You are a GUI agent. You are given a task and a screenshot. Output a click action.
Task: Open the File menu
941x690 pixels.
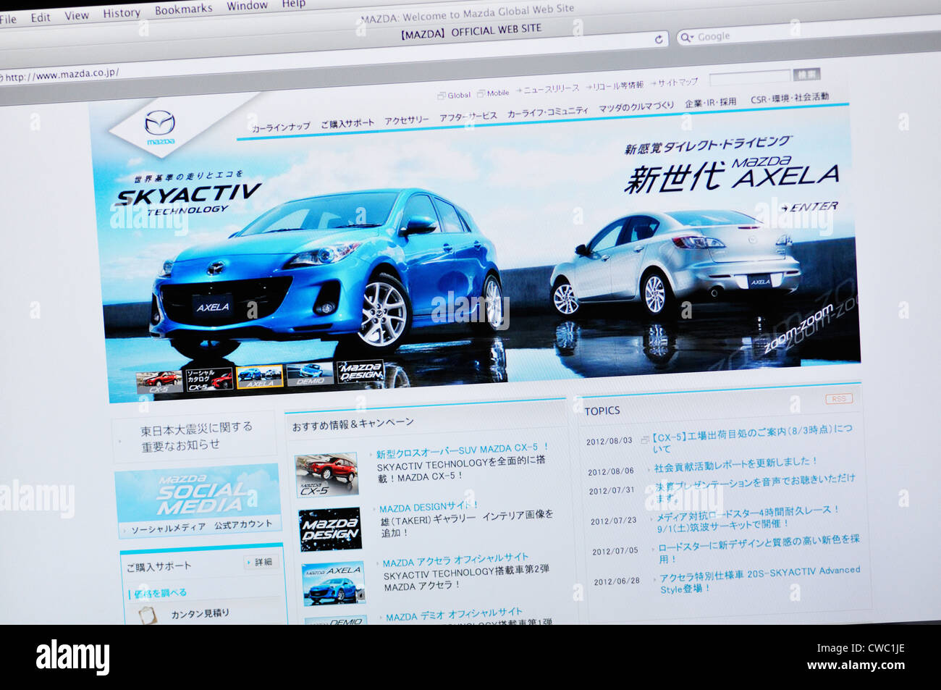click(8, 20)
